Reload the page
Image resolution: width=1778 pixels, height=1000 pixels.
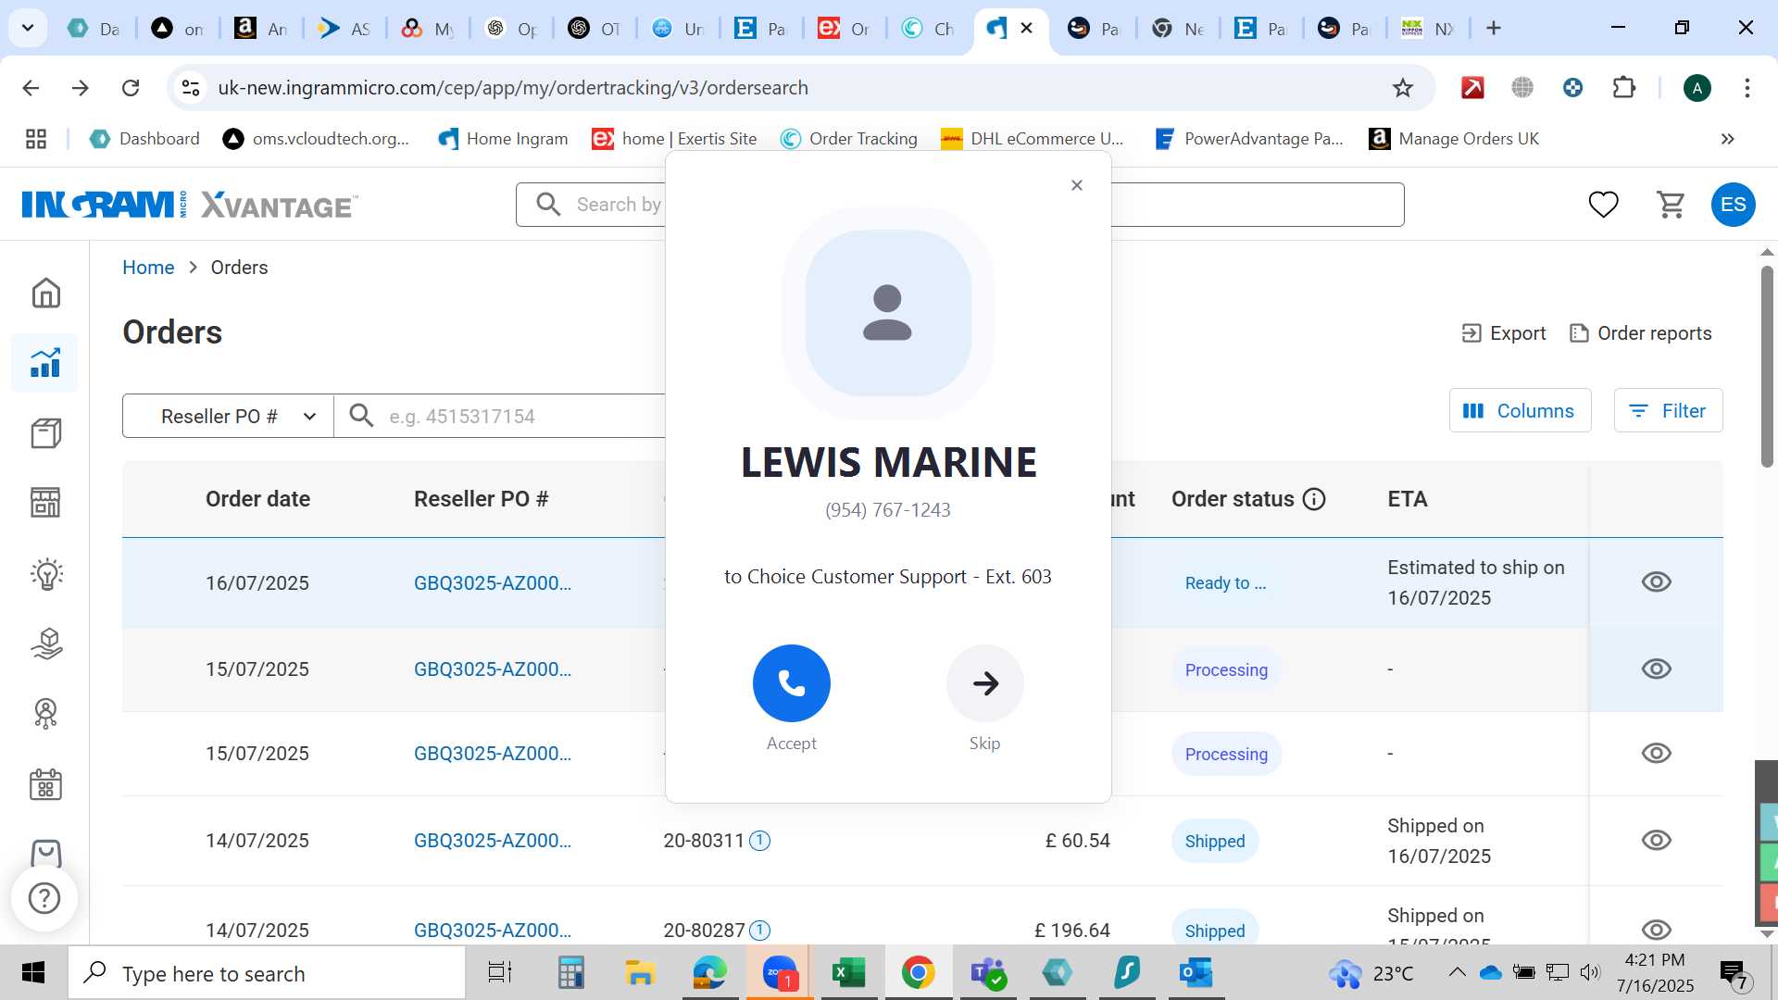131,88
